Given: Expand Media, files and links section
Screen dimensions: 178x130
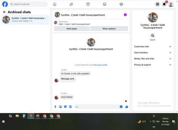Looking at the screenshot, I should pos(153,59).
